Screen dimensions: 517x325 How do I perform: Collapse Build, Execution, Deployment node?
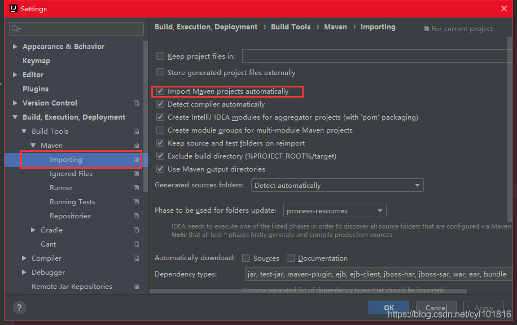click(15, 117)
